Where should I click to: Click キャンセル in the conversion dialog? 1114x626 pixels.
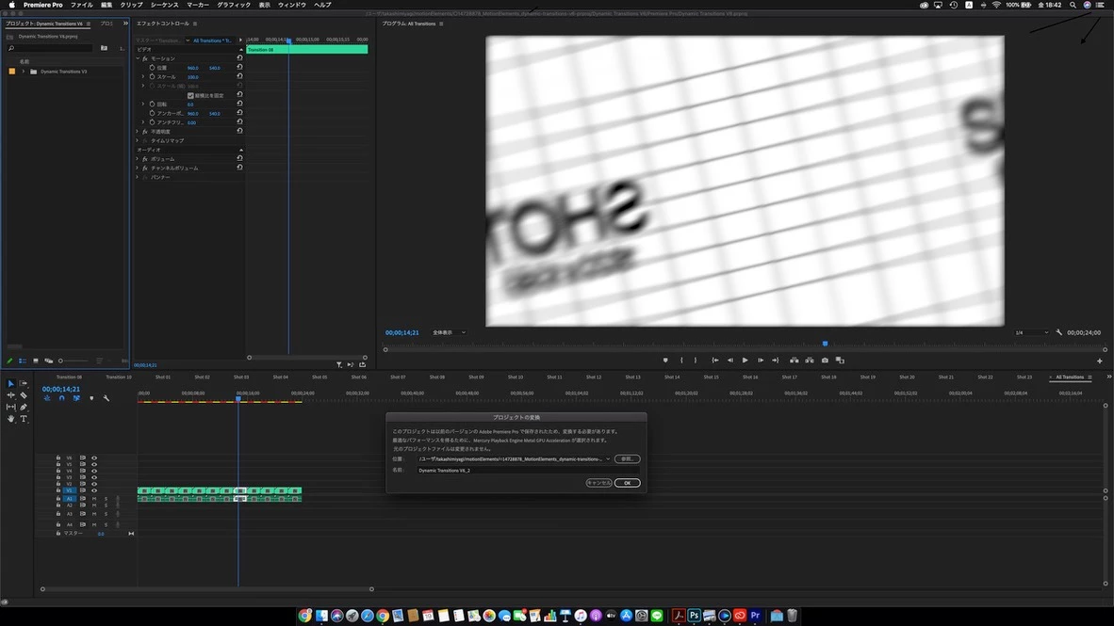click(598, 483)
